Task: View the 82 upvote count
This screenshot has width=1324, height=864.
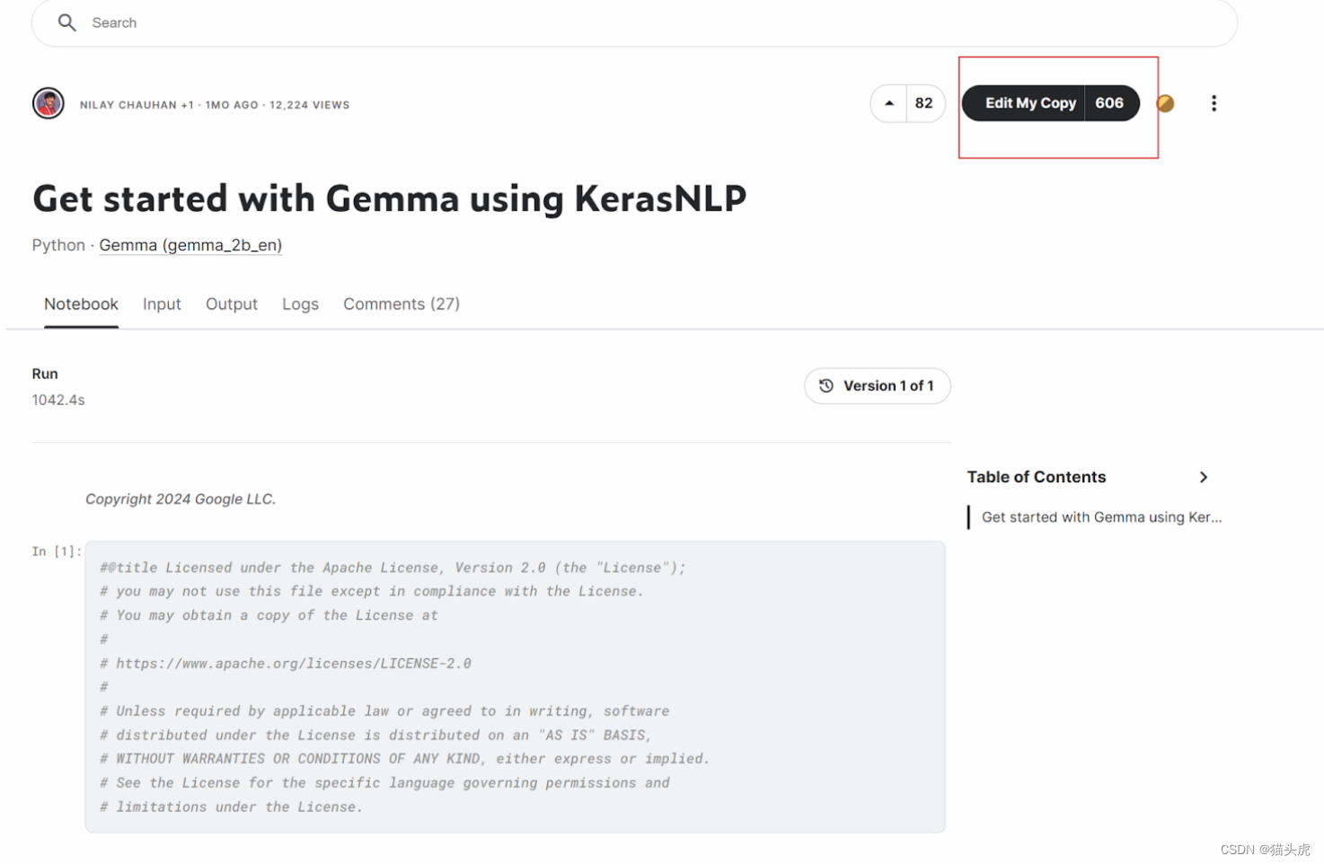Action: coord(924,103)
